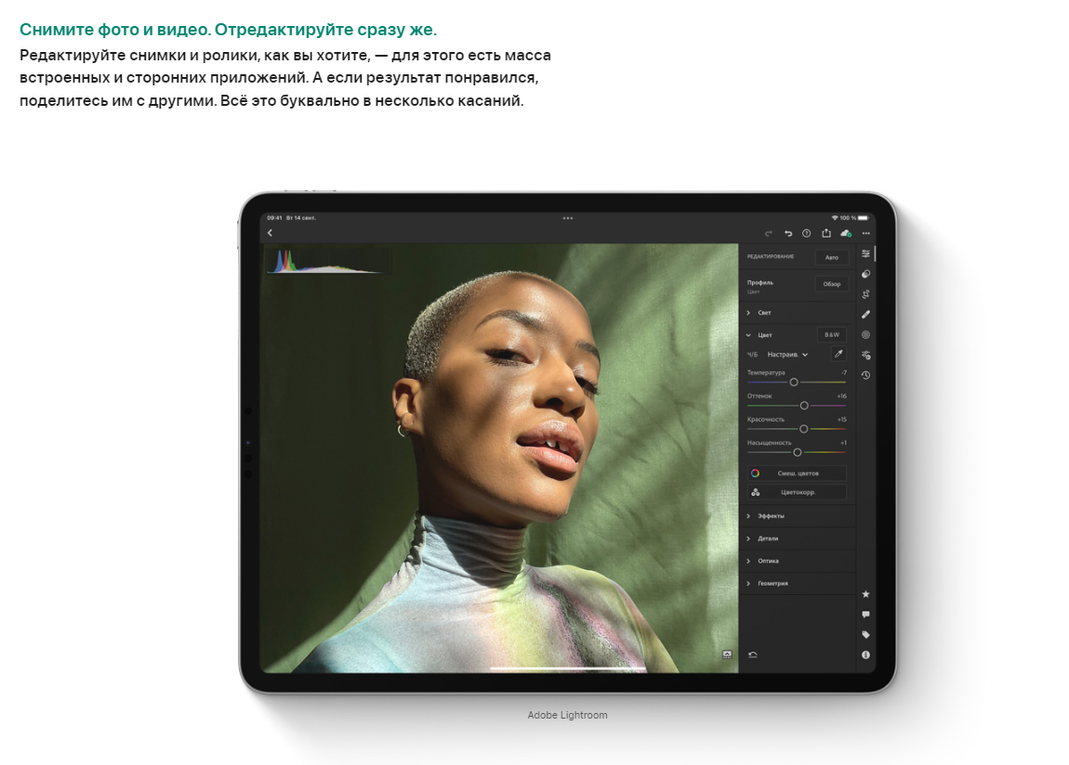Open the Masking circle tool
Screen dimensions: 1069x765
pyautogui.click(x=865, y=334)
